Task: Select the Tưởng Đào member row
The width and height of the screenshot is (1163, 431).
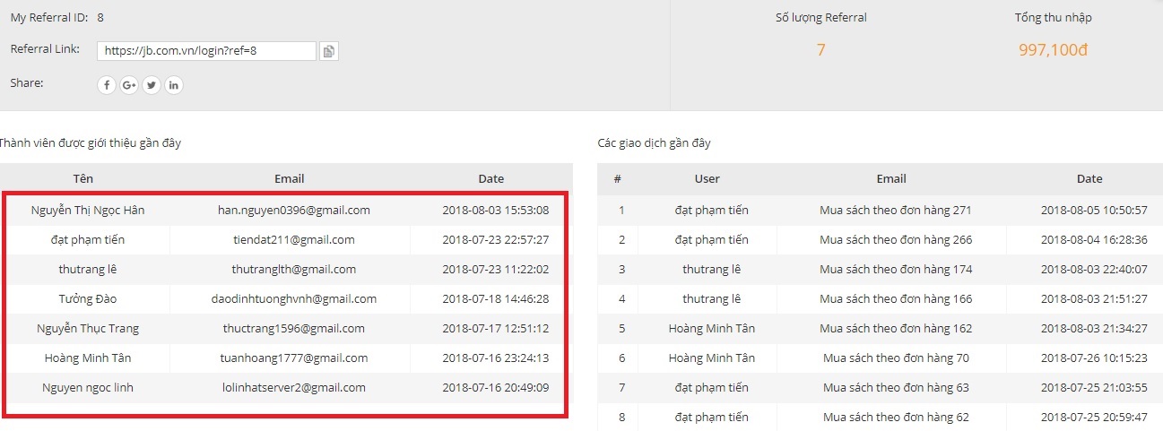Action: pos(286,298)
